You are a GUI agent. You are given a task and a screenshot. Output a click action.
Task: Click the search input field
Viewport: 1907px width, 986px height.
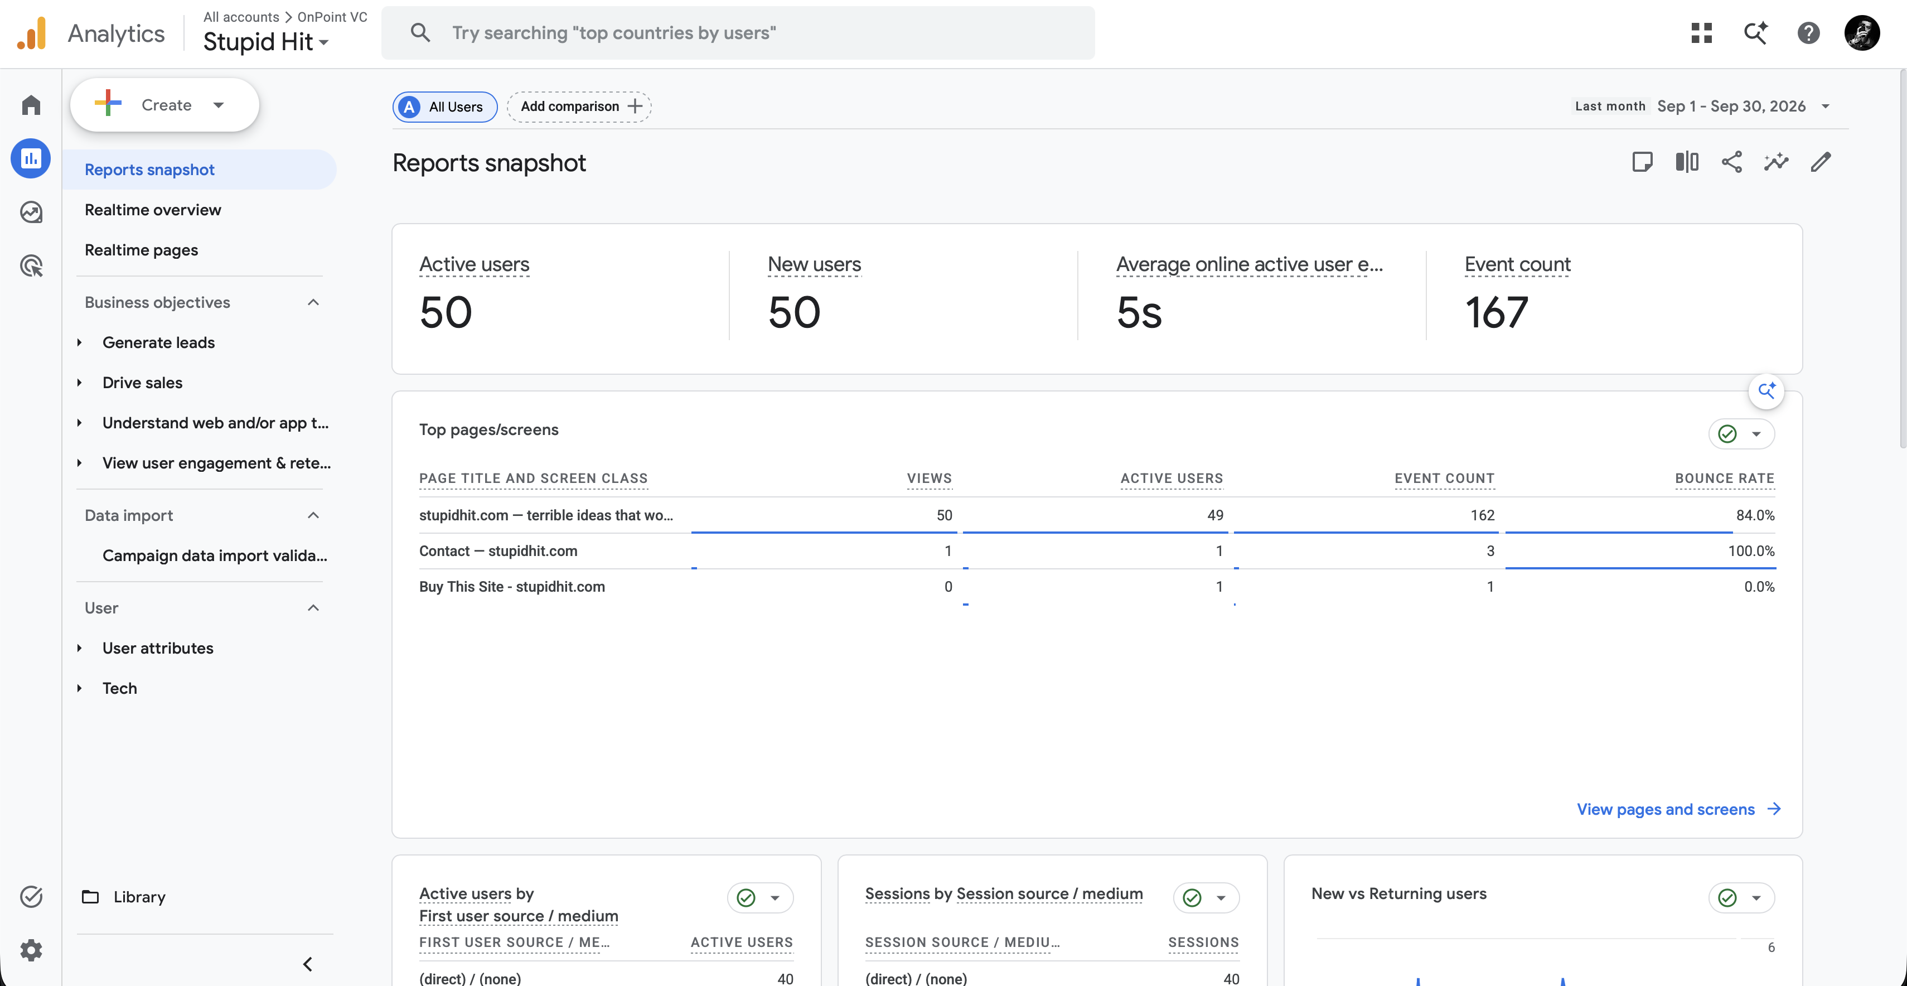coord(738,32)
